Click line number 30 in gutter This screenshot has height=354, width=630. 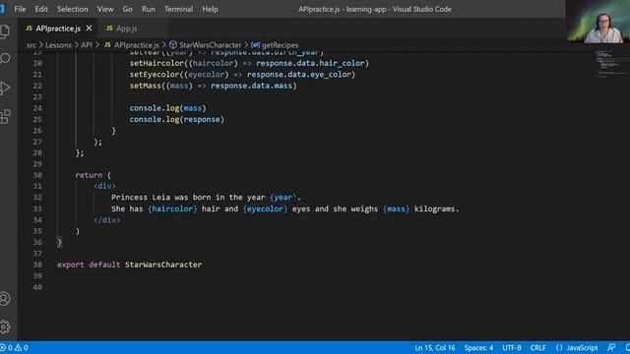tap(37, 175)
